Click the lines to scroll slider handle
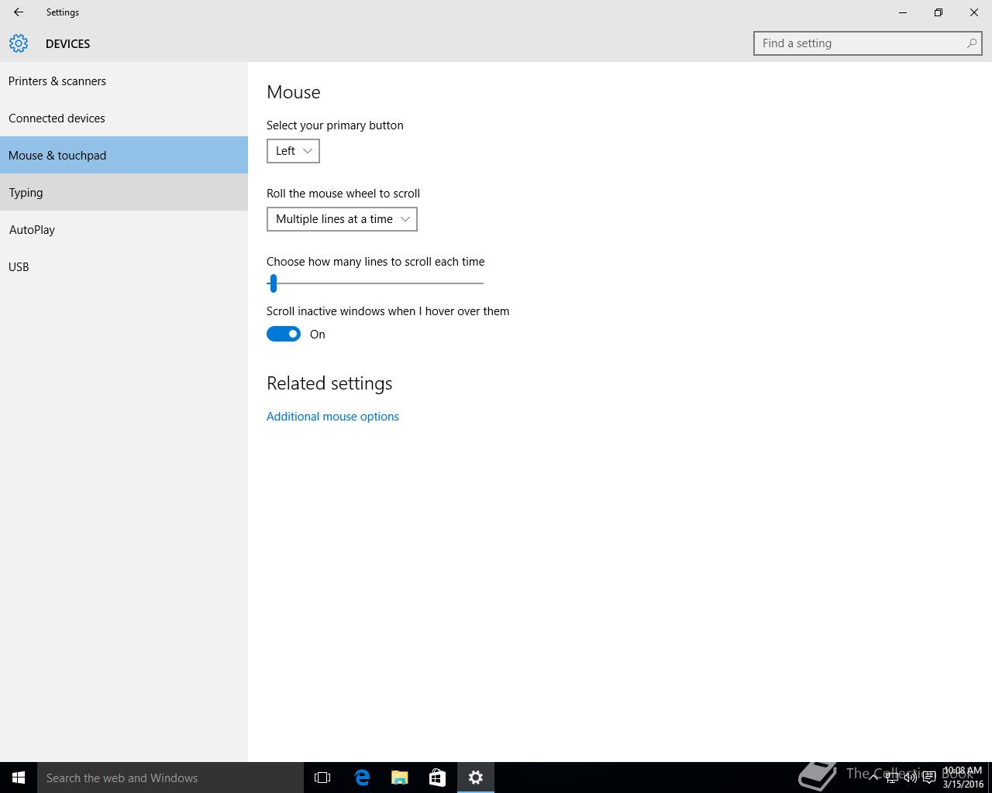The height and width of the screenshot is (793, 992). 273,283
